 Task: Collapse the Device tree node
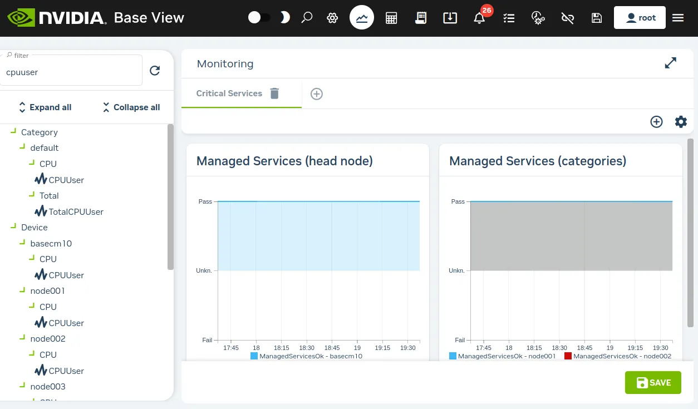[13, 226]
